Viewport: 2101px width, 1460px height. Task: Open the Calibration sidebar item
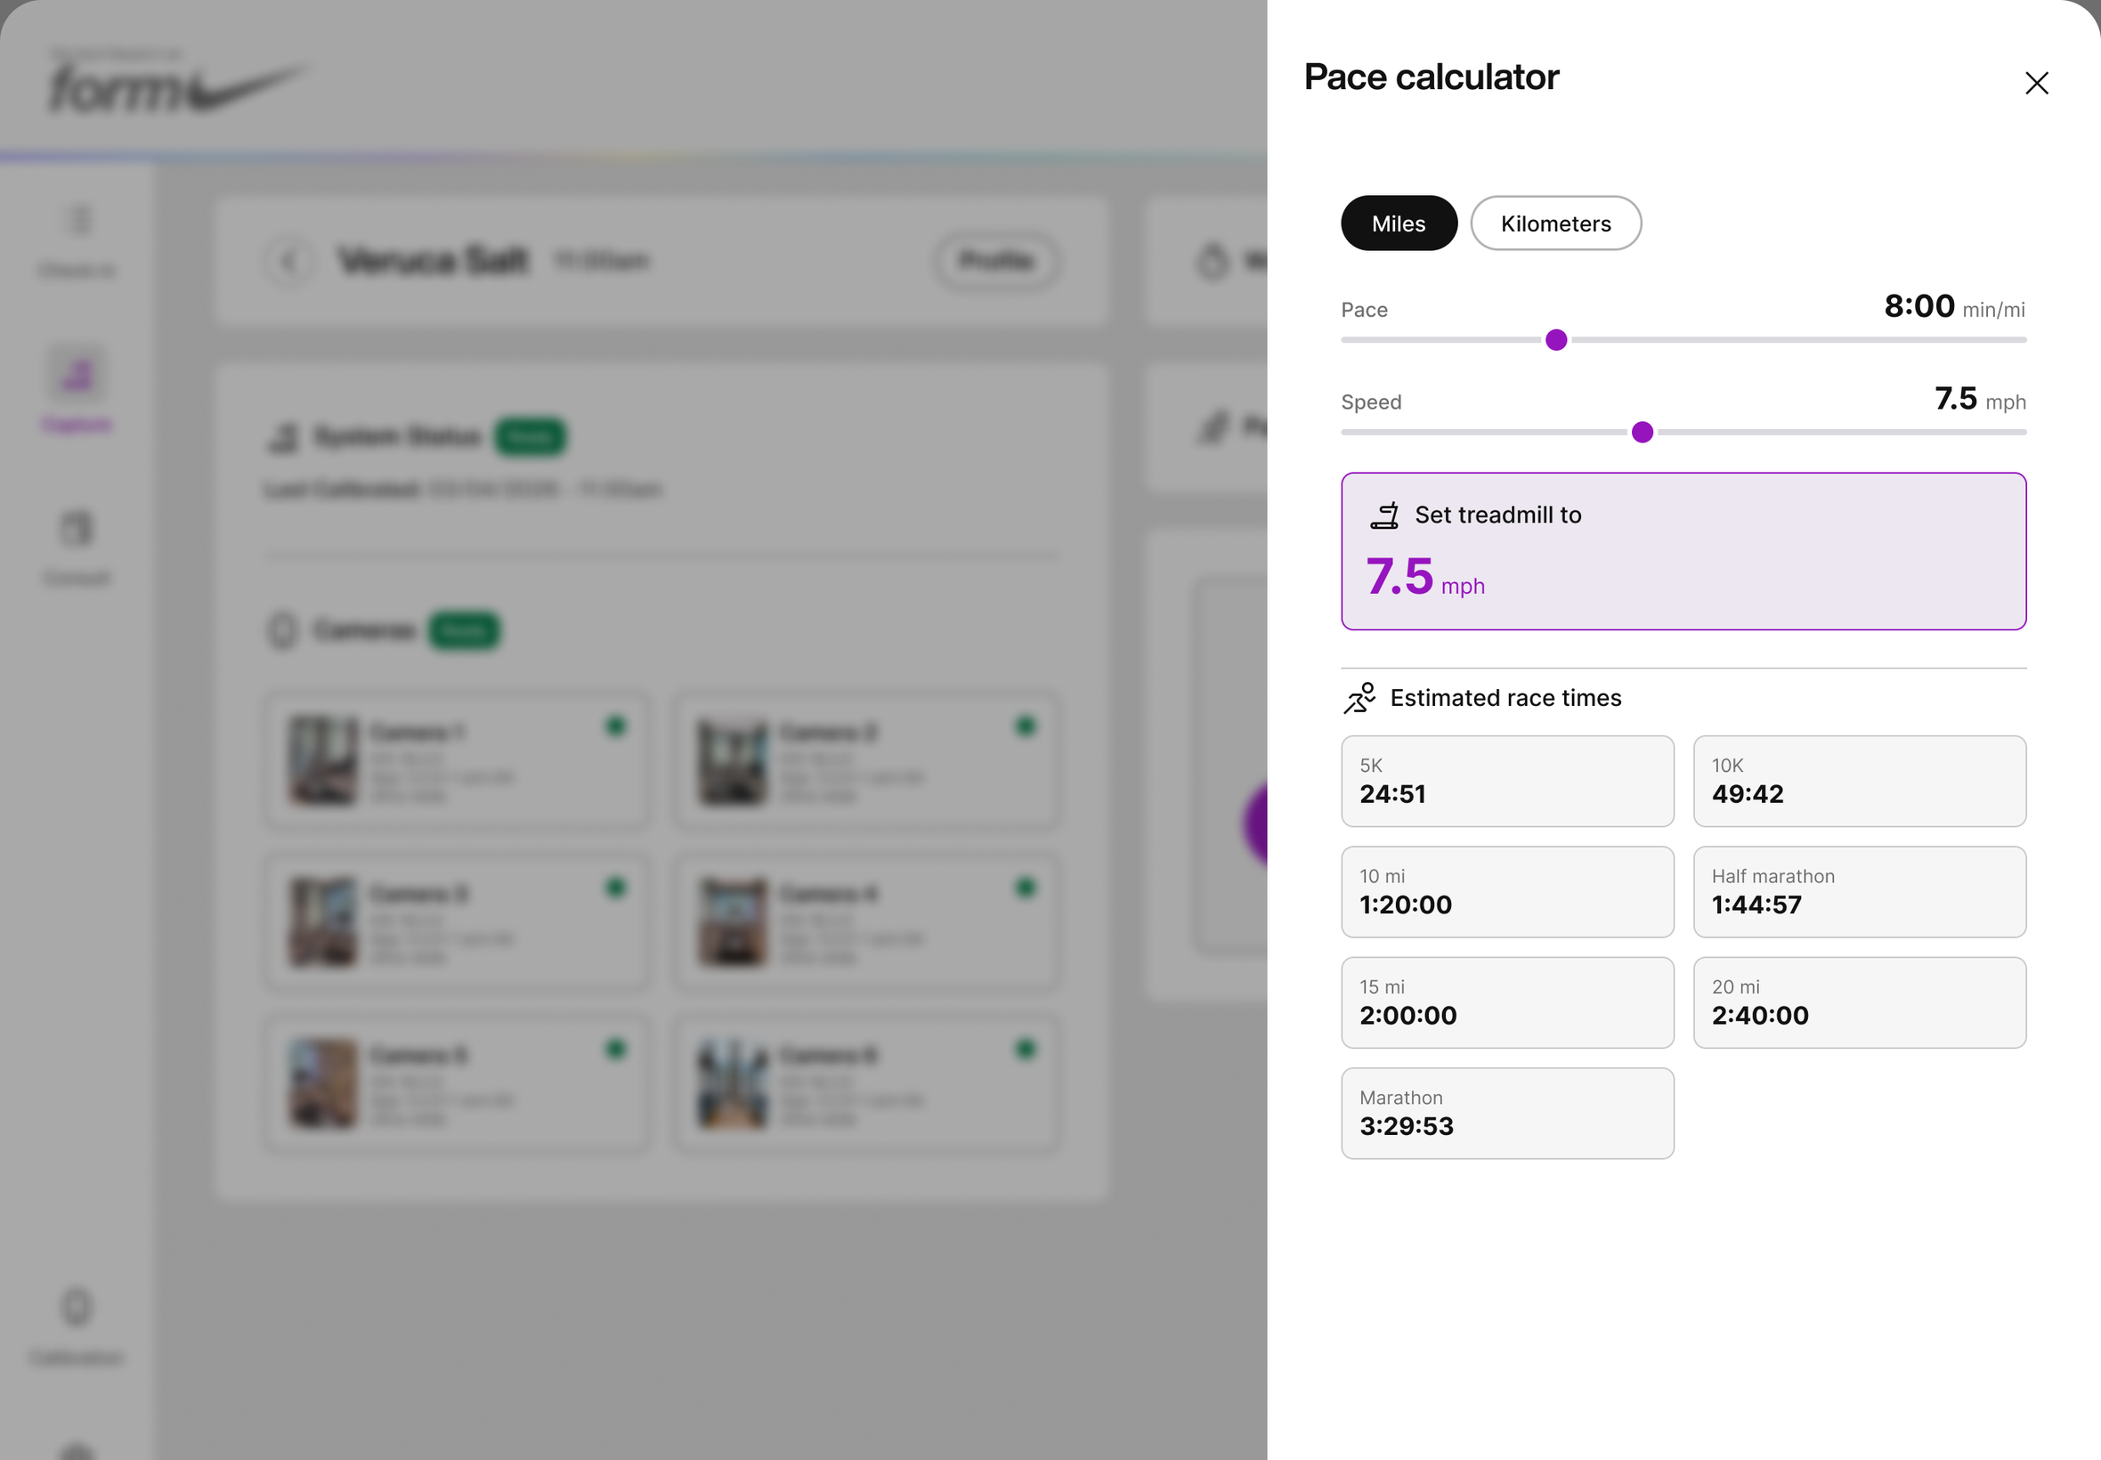pyautogui.click(x=77, y=1326)
